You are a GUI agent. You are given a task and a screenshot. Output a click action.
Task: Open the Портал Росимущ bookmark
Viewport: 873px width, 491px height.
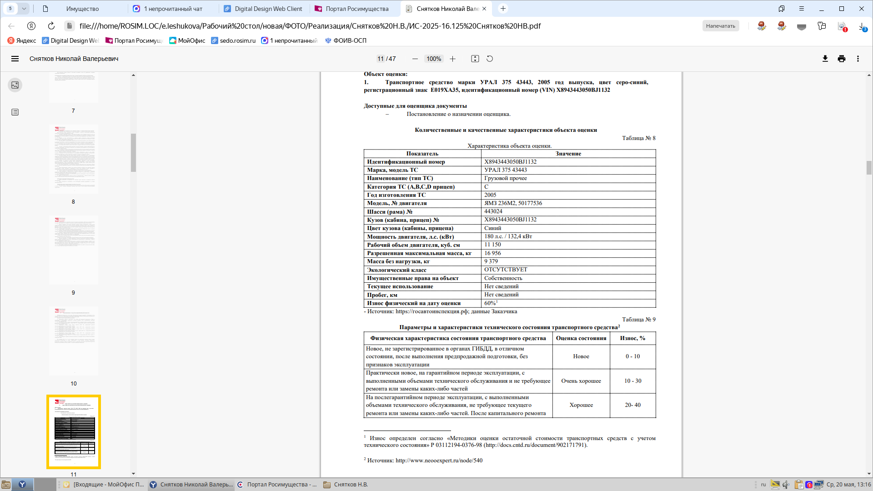[134, 40]
